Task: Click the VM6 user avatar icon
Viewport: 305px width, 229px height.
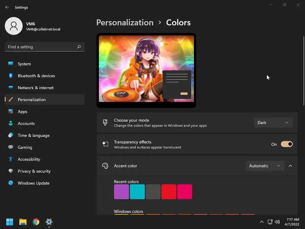Action: [14, 26]
